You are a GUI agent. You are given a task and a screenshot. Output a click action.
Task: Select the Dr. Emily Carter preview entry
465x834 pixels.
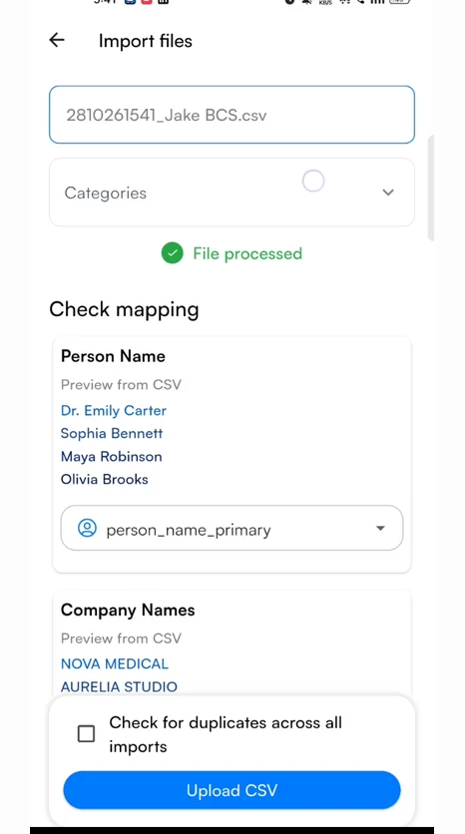[x=114, y=411]
